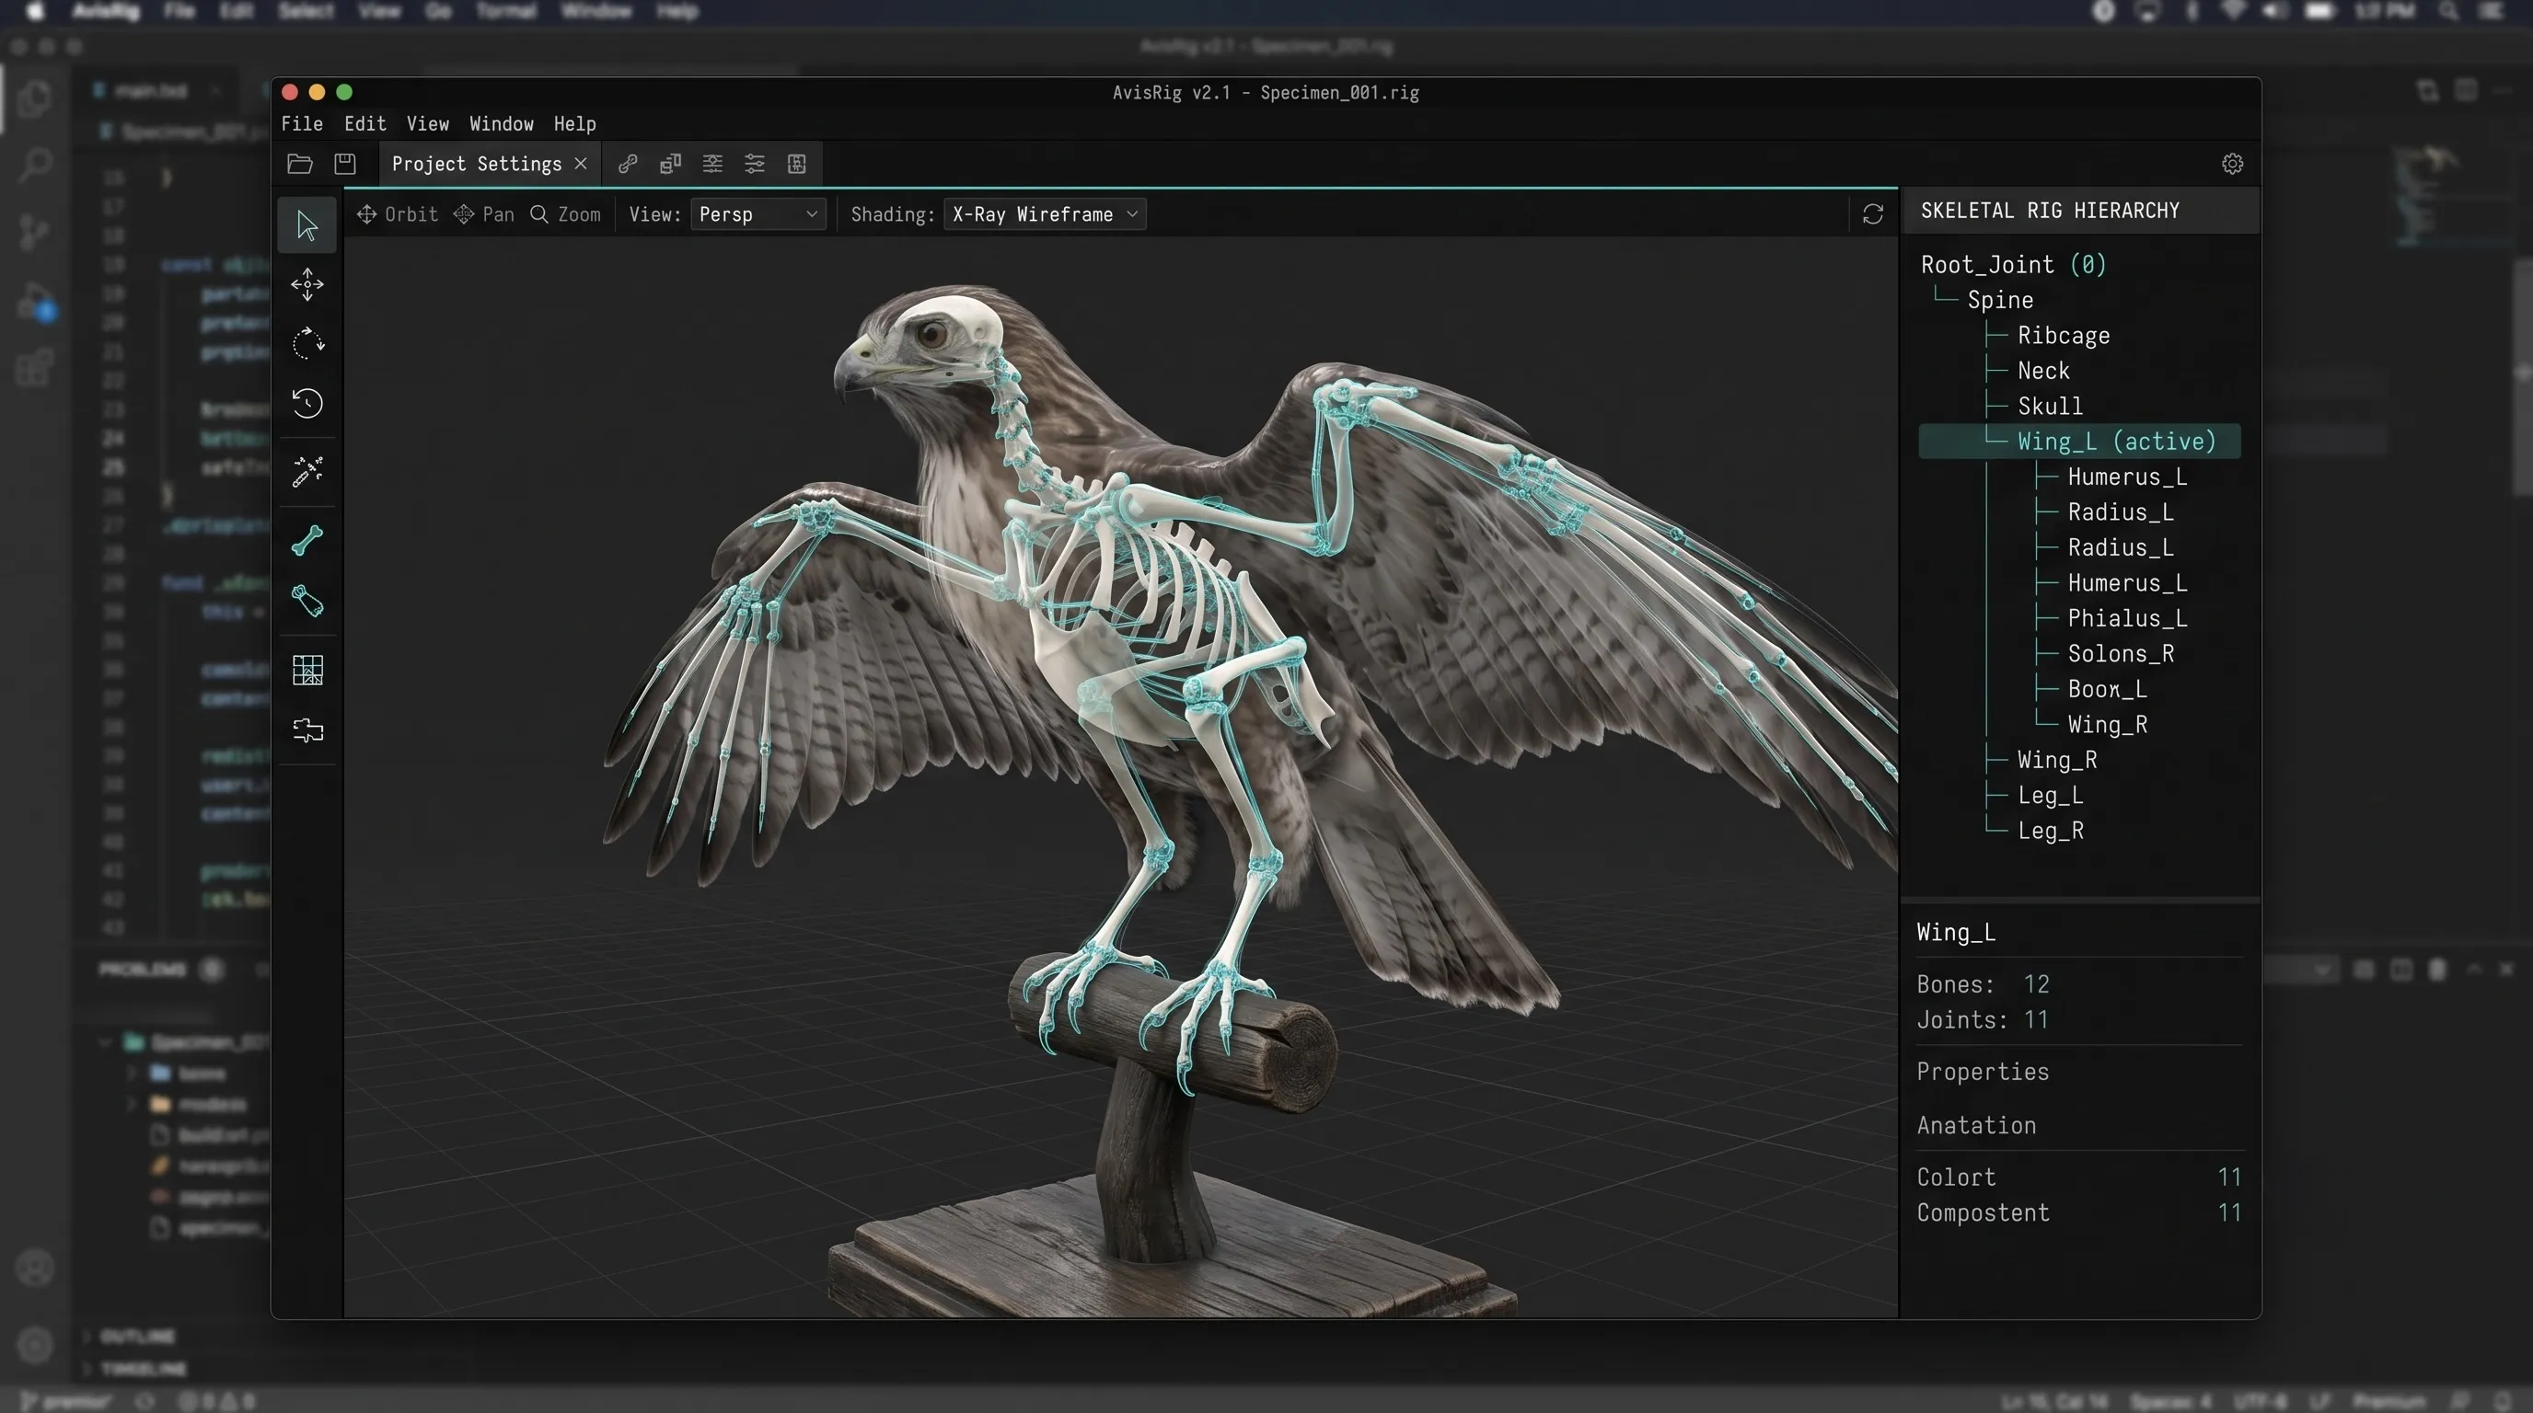
Task: Click the chain link icon in the toolbar
Action: click(x=628, y=163)
